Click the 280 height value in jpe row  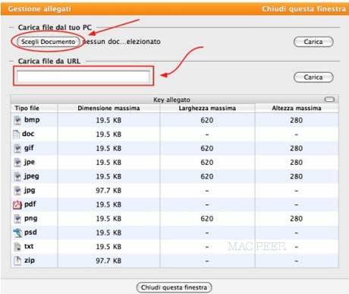point(296,163)
